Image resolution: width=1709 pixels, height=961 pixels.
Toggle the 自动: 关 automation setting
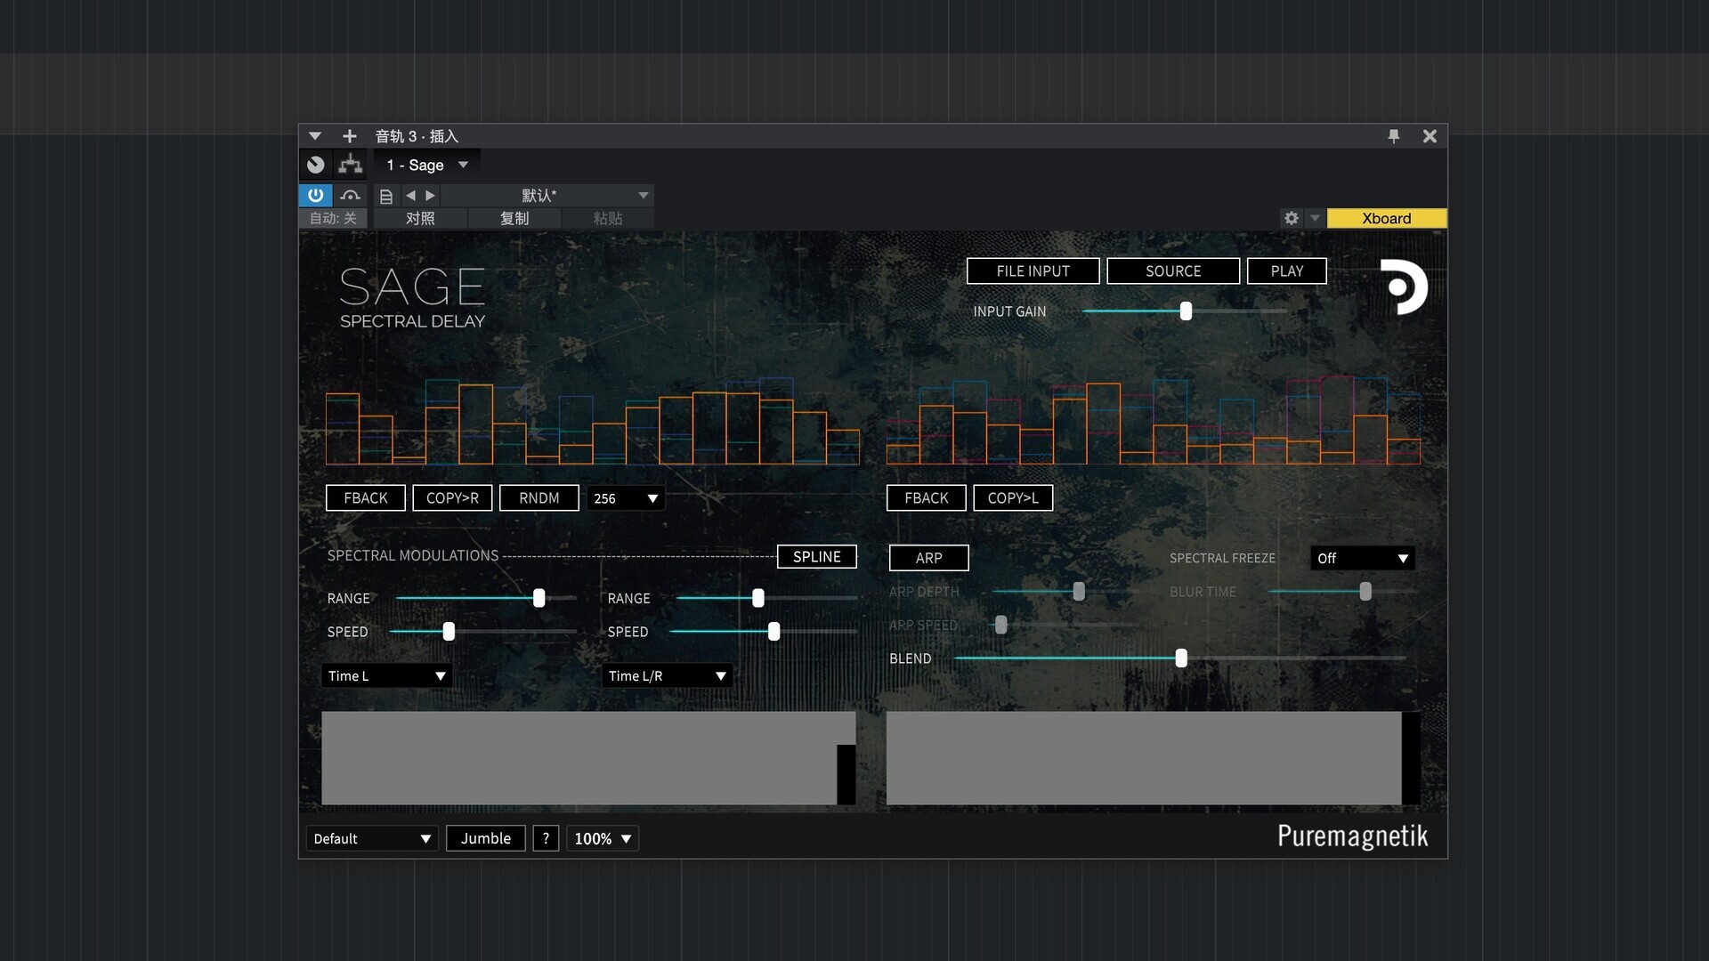pyautogui.click(x=333, y=218)
